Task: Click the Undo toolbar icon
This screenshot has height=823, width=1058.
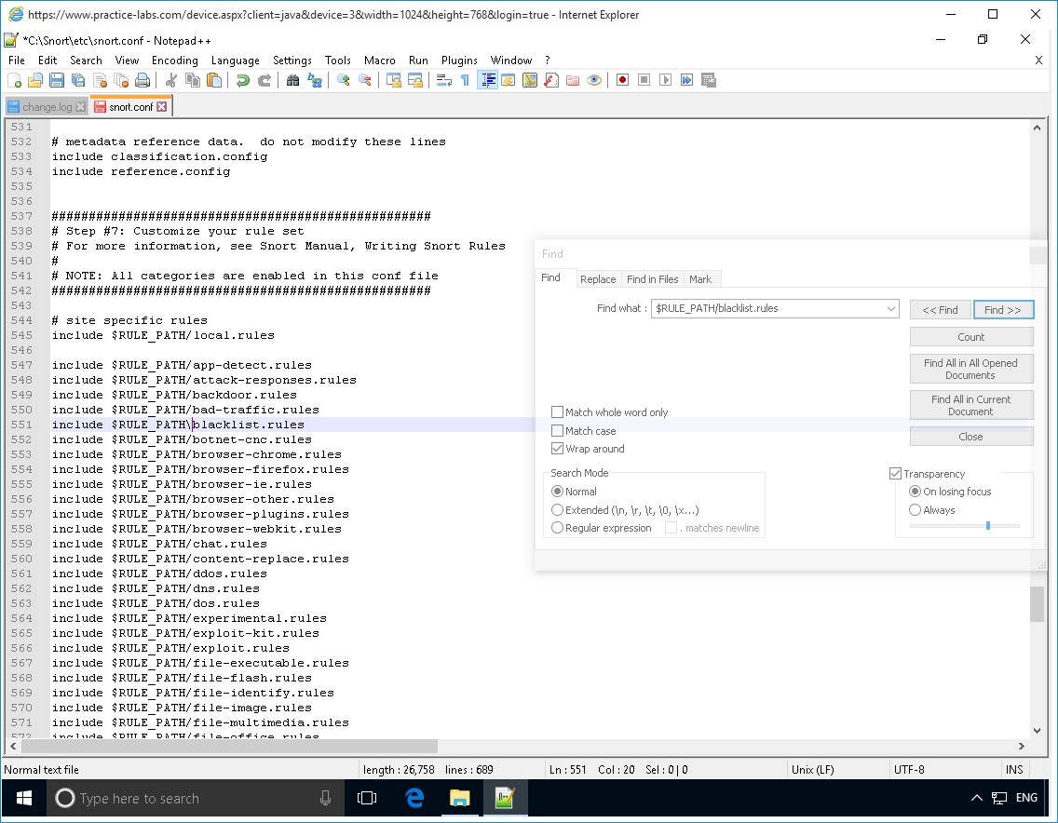Action: [x=243, y=81]
